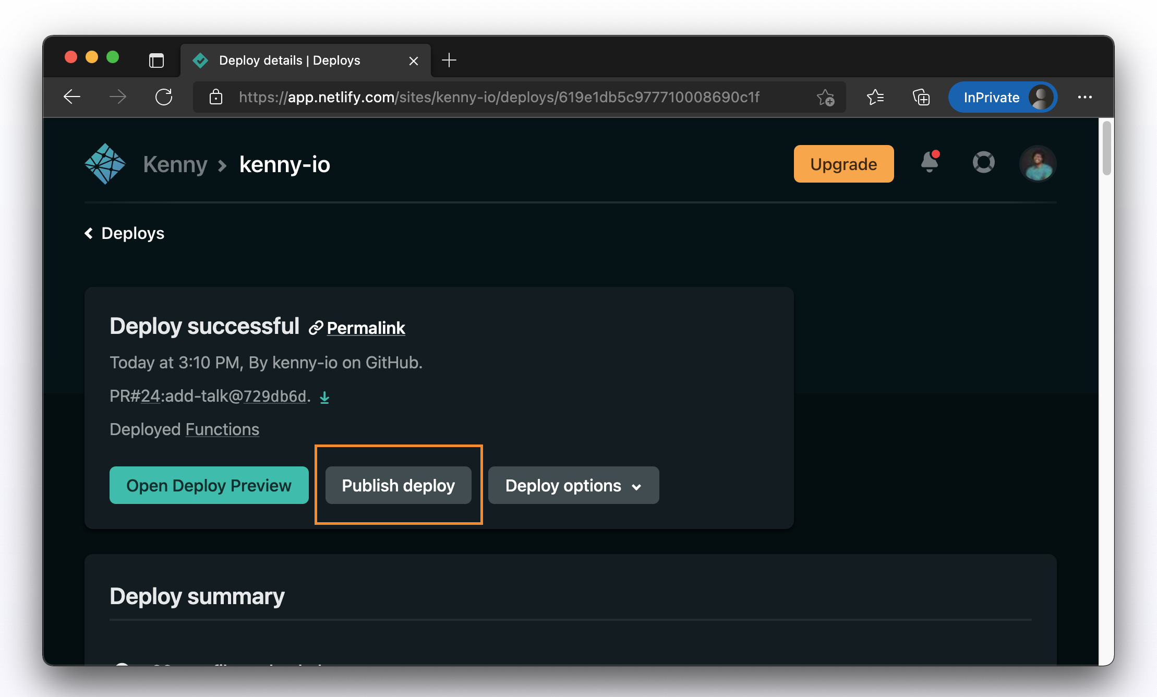Click the orange Upgrade button
1157x697 pixels.
click(843, 163)
